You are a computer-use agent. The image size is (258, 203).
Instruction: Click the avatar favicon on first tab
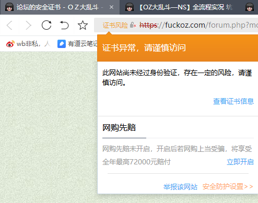coord(9,7)
